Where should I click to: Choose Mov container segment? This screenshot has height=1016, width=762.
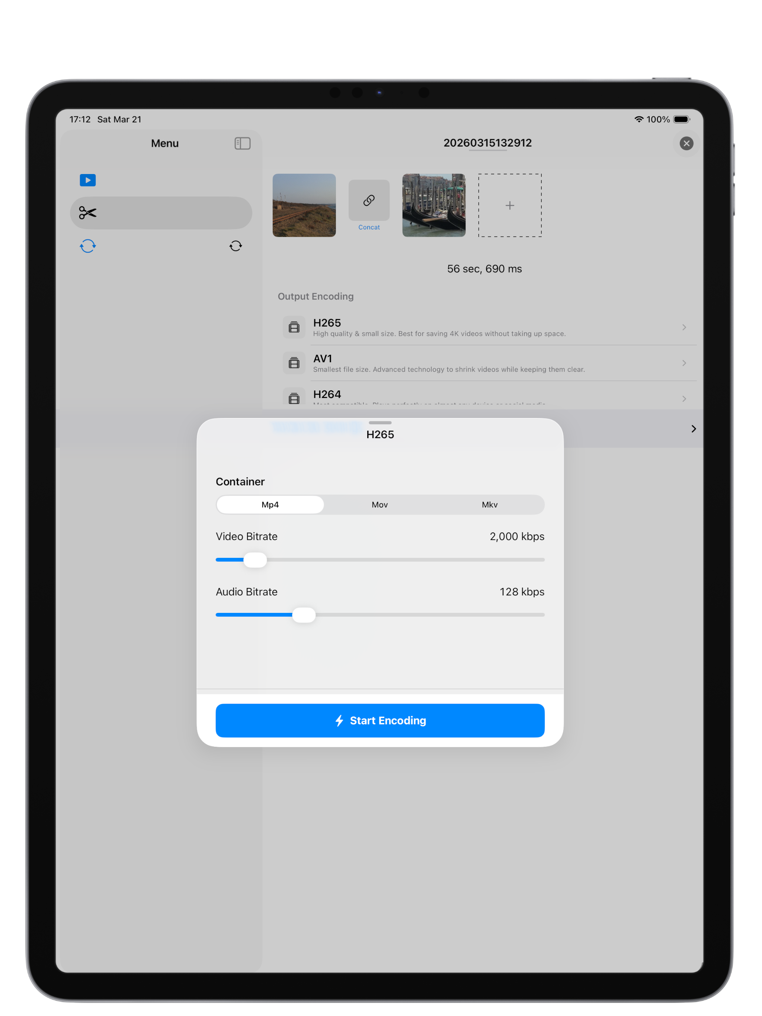click(380, 505)
